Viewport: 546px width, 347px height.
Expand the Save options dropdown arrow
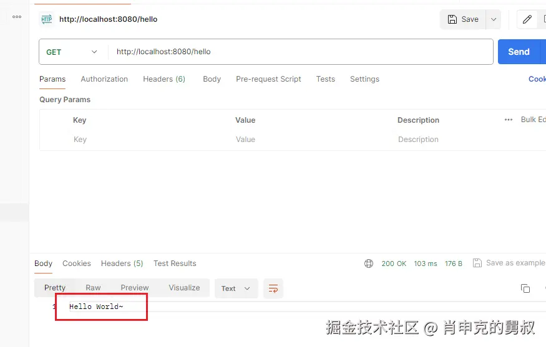tap(494, 19)
